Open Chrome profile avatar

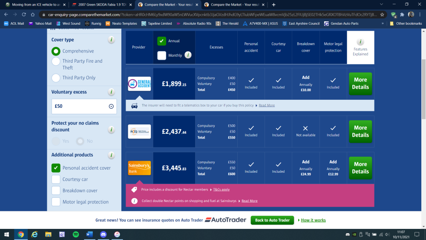pyautogui.click(x=411, y=14)
